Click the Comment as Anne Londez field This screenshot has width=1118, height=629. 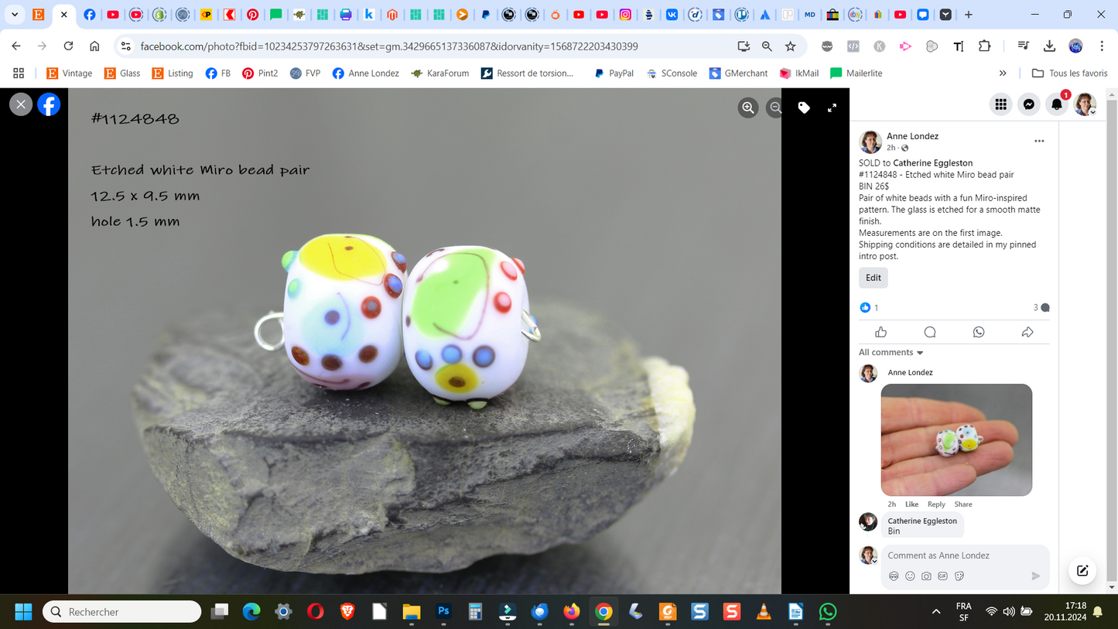point(963,556)
